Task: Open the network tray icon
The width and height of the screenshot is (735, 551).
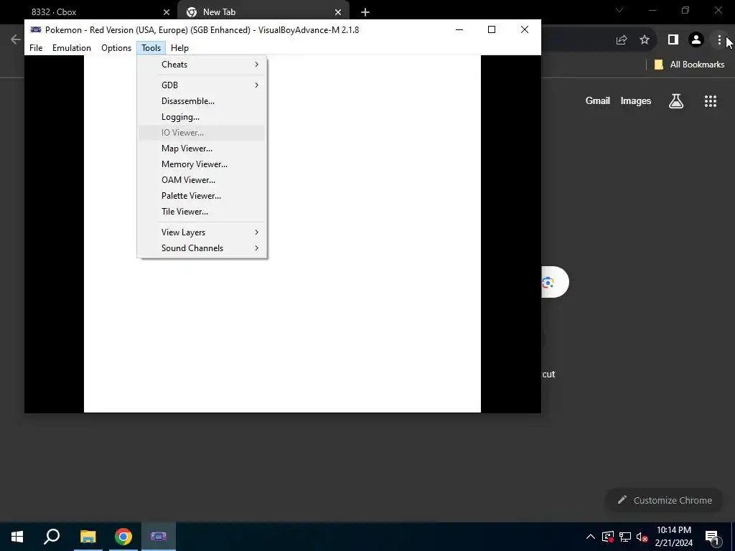Action: (x=625, y=537)
